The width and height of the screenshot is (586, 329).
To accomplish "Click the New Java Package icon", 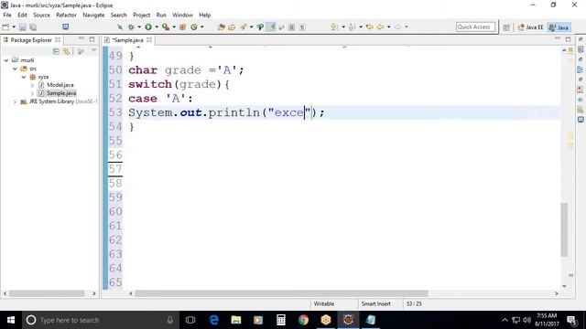I will (x=183, y=27).
